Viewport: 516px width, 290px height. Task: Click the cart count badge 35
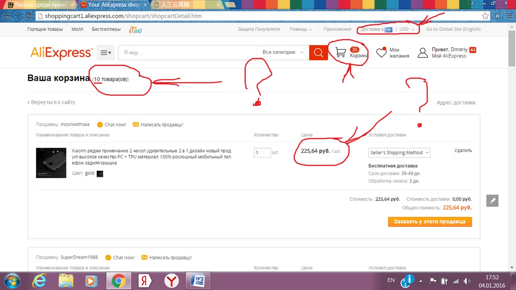tap(355, 49)
